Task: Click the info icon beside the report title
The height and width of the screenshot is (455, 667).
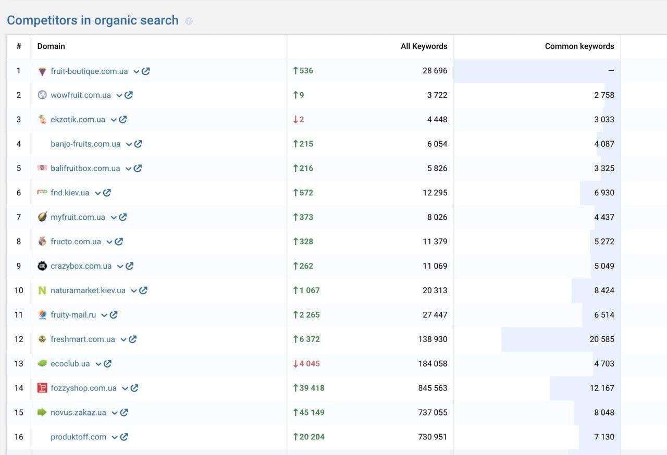Action: tap(189, 21)
